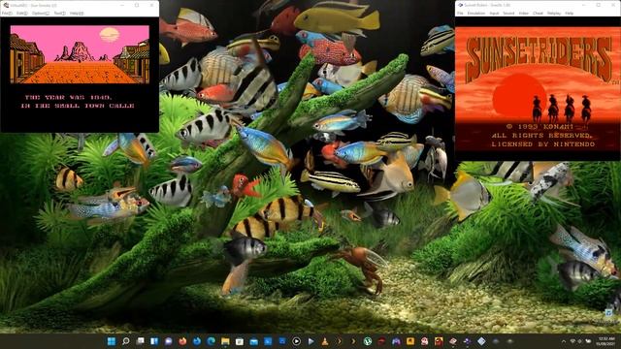Open File menu in Snes9x window
The height and width of the screenshot is (349, 621).
[460, 13]
